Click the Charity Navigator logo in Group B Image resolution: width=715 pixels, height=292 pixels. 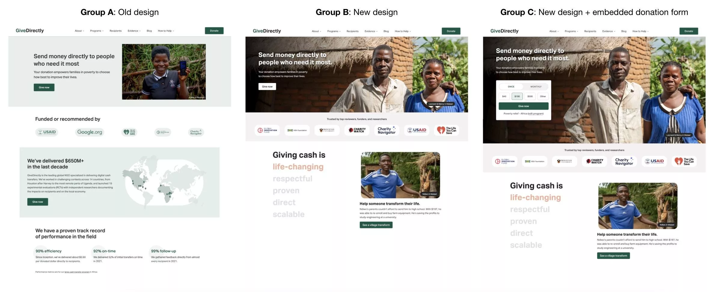click(x=387, y=130)
